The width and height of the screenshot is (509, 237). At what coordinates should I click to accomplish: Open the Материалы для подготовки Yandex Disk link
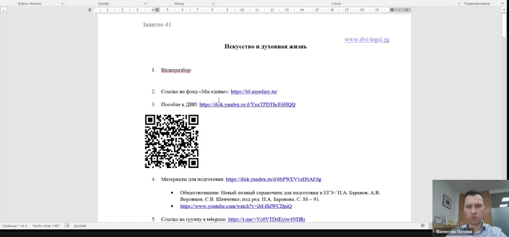tap(274, 179)
